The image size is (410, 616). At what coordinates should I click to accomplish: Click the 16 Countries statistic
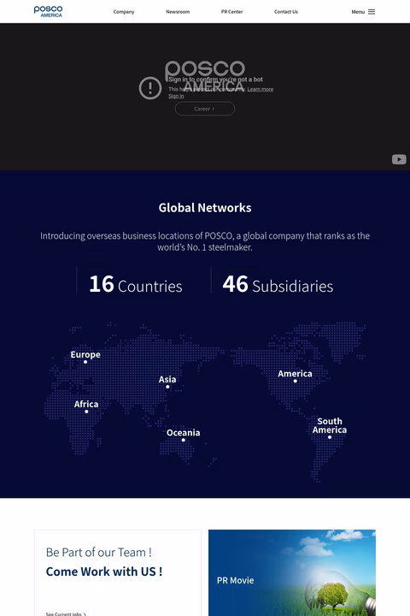tap(135, 284)
